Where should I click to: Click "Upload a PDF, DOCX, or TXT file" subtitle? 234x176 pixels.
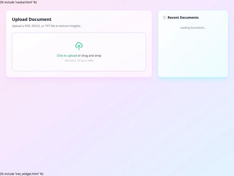click(46, 26)
